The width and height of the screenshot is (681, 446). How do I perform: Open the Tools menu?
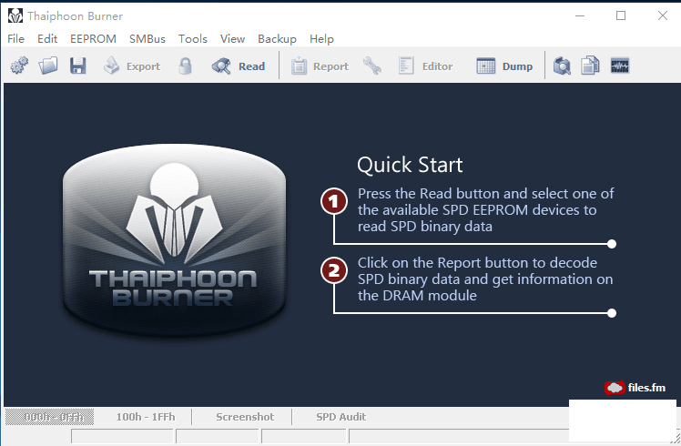point(193,38)
